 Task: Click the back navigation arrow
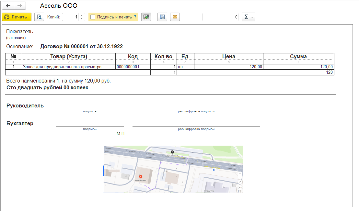pos(8,6)
